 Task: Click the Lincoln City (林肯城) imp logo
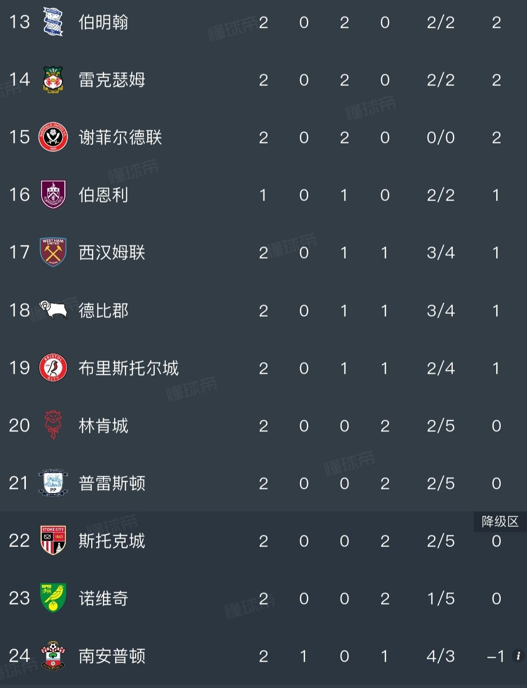point(53,425)
